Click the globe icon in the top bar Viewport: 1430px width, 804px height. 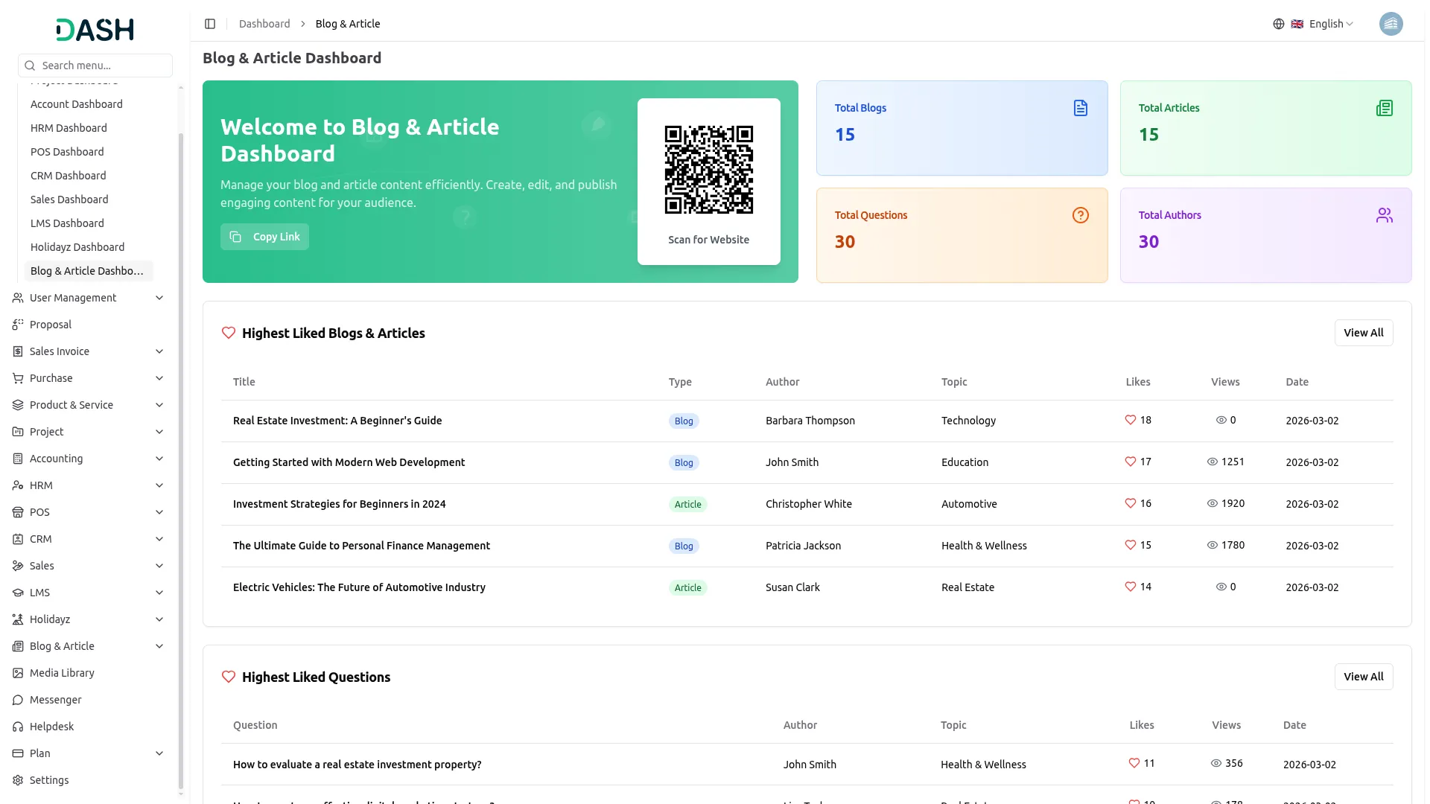click(x=1278, y=23)
